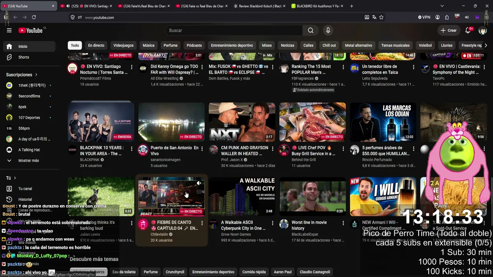Image resolution: width=493 pixels, height=277 pixels.
Task: Open options menu for Worst line in movie history
Action: (343, 223)
